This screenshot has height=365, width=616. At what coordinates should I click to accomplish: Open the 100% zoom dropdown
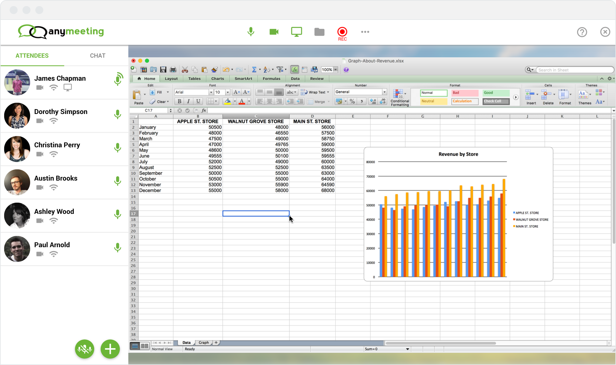335,70
